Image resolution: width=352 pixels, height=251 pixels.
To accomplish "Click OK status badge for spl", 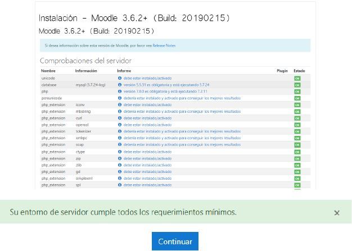I will point(297,185).
